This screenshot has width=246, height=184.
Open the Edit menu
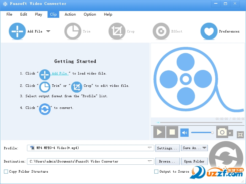(24, 14)
